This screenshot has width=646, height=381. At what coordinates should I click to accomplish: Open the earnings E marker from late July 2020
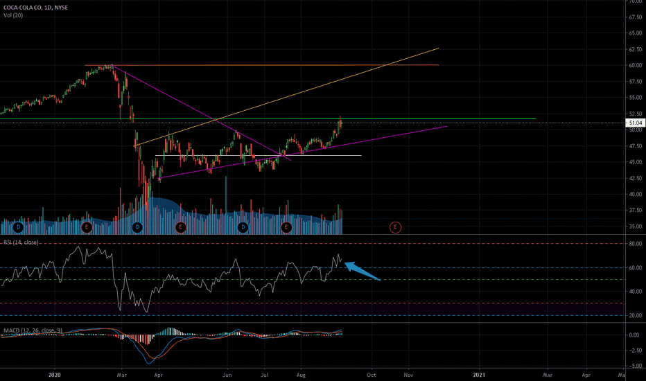[286, 227]
